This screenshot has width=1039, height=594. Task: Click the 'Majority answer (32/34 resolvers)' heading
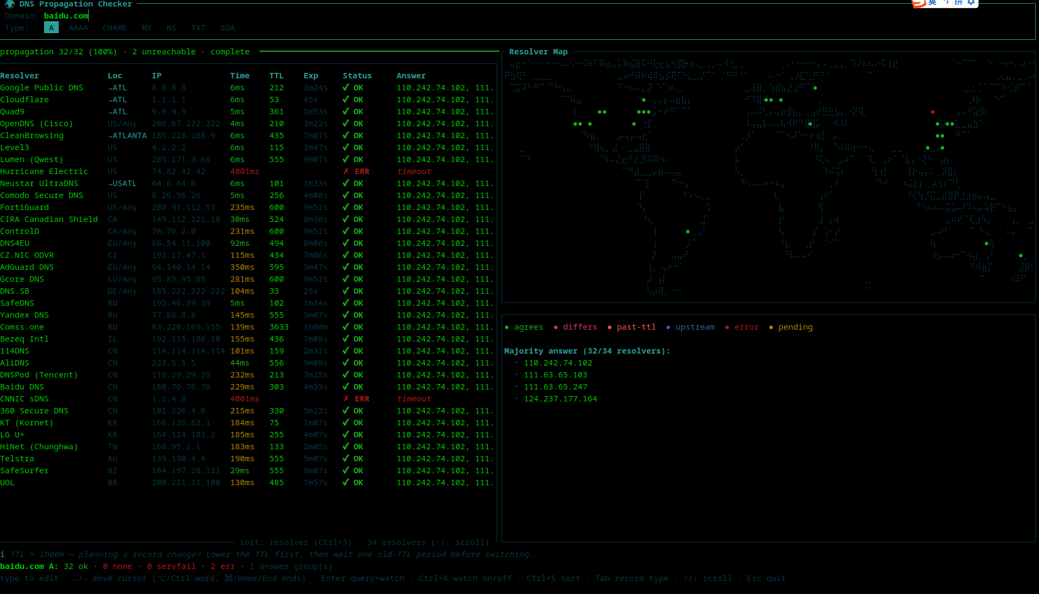587,351
